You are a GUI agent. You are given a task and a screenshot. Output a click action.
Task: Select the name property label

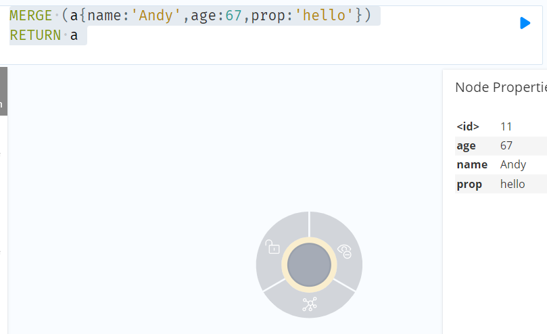[472, 164]
